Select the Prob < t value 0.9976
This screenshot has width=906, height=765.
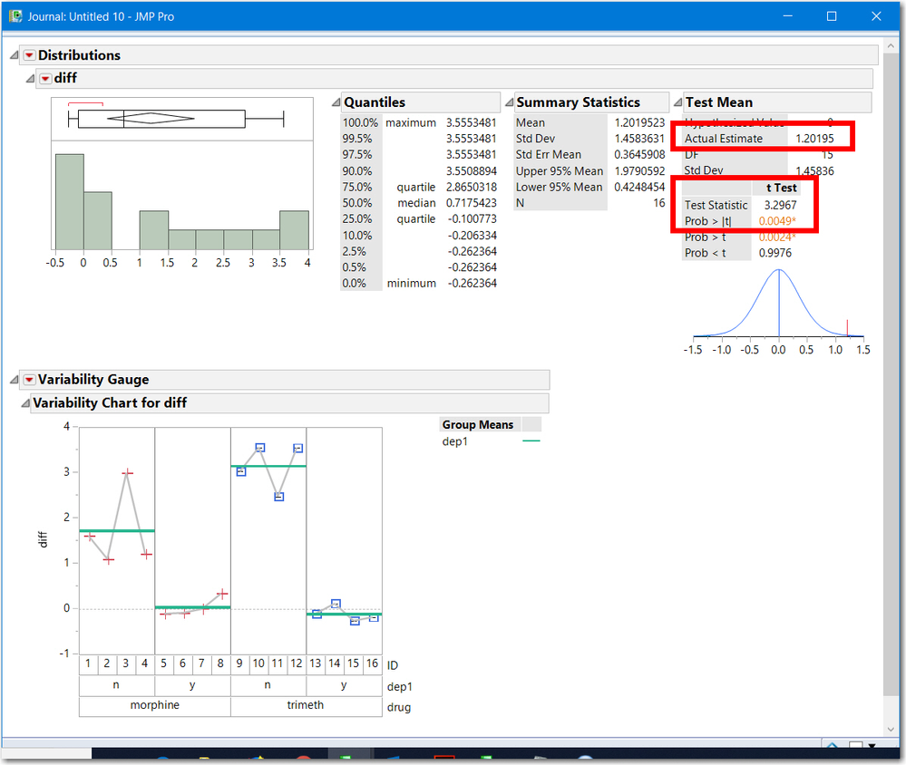tap(774, 253)
